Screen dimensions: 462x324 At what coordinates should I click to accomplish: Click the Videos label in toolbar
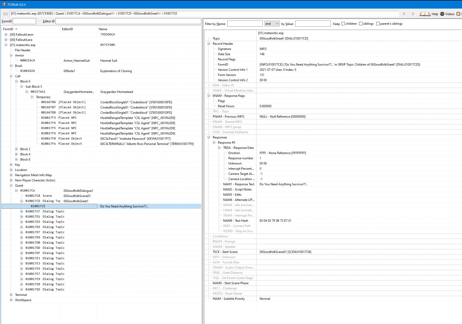pos(450,14)
